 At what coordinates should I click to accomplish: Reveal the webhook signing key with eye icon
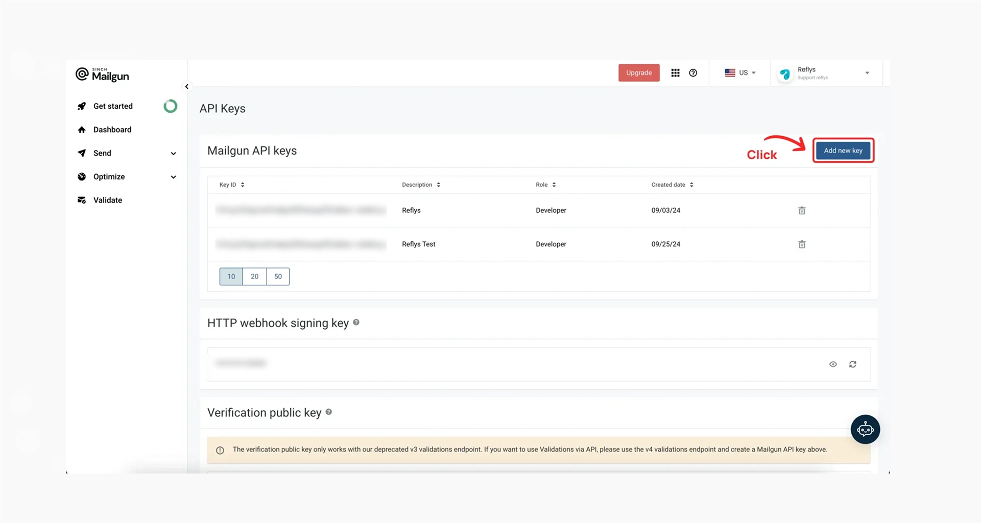pos(833,364)
